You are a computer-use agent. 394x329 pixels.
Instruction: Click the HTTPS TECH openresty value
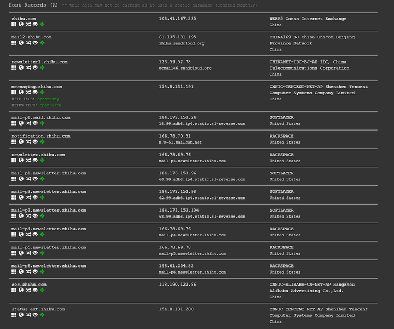click(50, 105)
